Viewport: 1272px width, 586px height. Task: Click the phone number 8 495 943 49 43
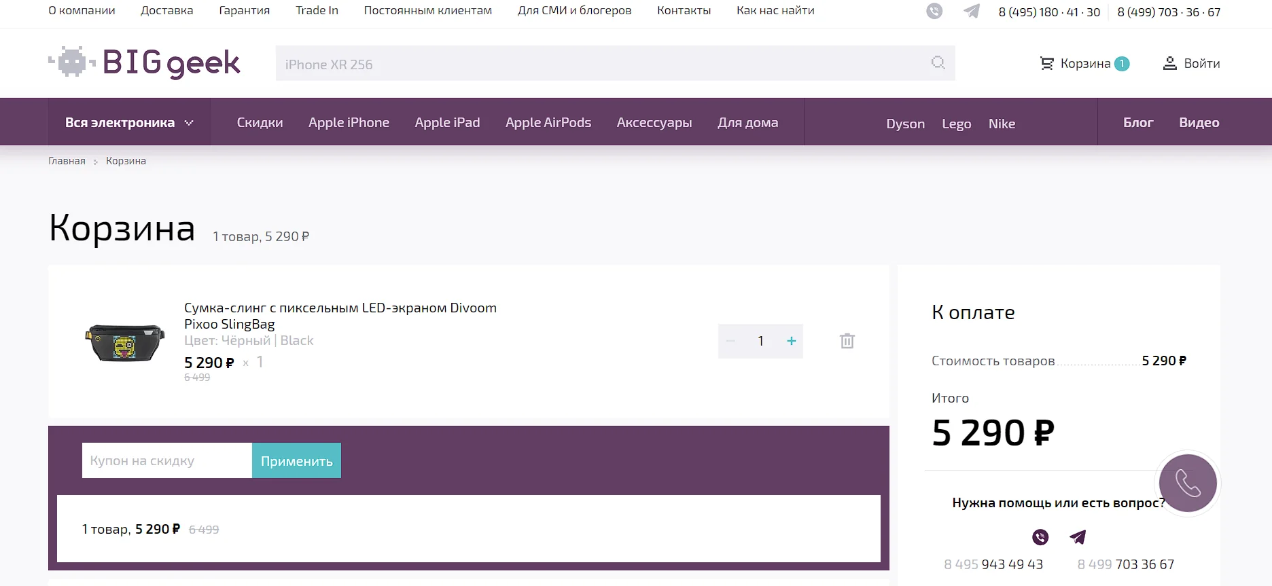pos(993,564)
